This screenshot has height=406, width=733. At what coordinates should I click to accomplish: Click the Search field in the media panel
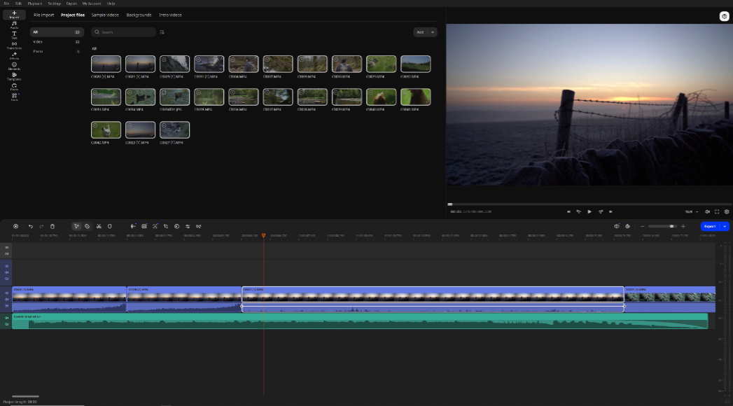[123, 32]
